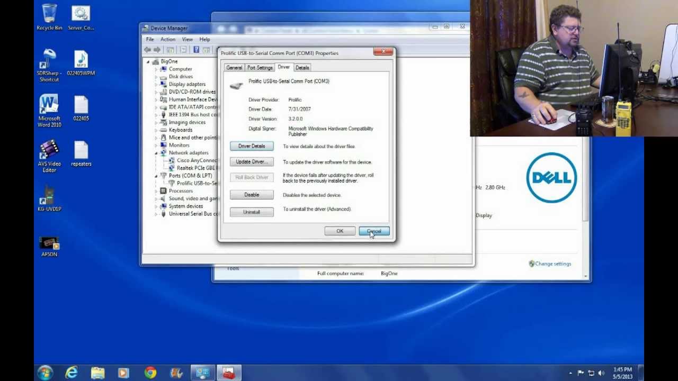Click the Device Manager forward arrow toolbar icon
678x381 pixels.
pyautogui.click(x=157, y=50)
